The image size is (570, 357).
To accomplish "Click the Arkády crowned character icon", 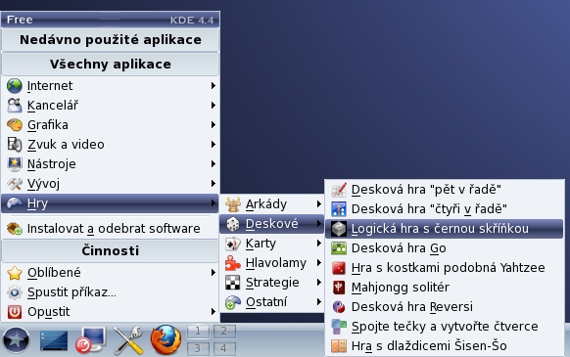I will (x=233, y=204).
